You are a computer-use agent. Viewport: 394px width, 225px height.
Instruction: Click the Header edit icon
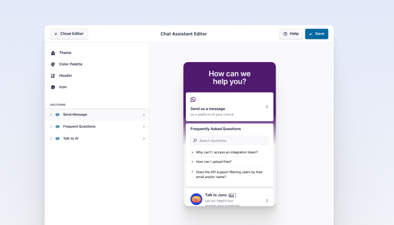pyautogui.click(x=53, y=76)
